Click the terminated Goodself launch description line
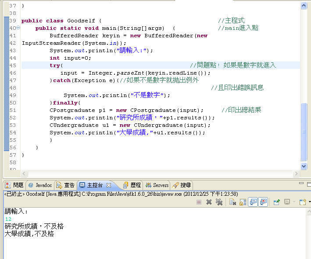This screenshot has height=259, width=311. [x=121, y=194]
